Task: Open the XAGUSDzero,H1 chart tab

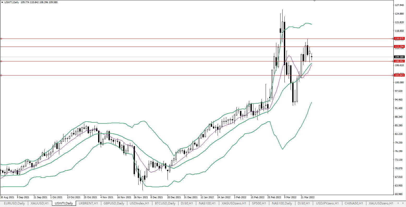Action: tap(234, 203)
